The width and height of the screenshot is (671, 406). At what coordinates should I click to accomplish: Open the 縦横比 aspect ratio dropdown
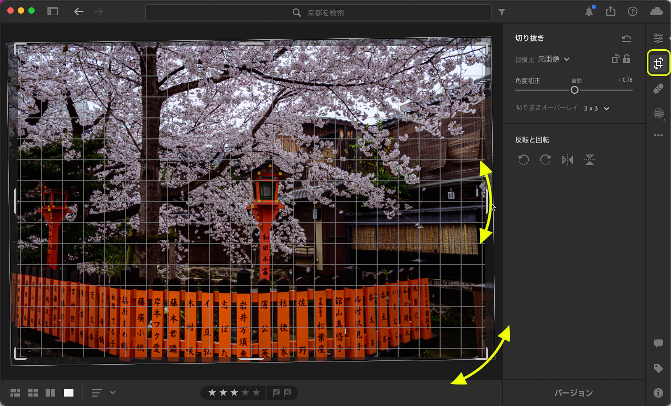click(x=554, y=59)
